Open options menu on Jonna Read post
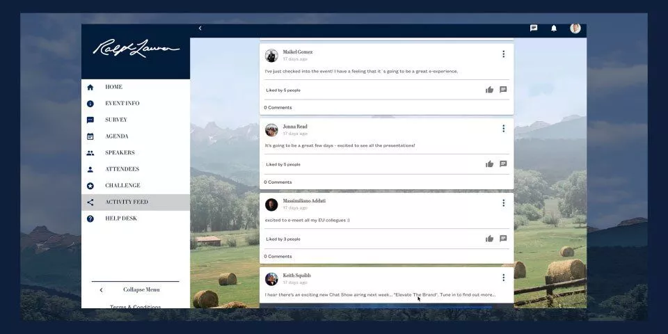Screen dimensions: 668x334 click(503, 128)
